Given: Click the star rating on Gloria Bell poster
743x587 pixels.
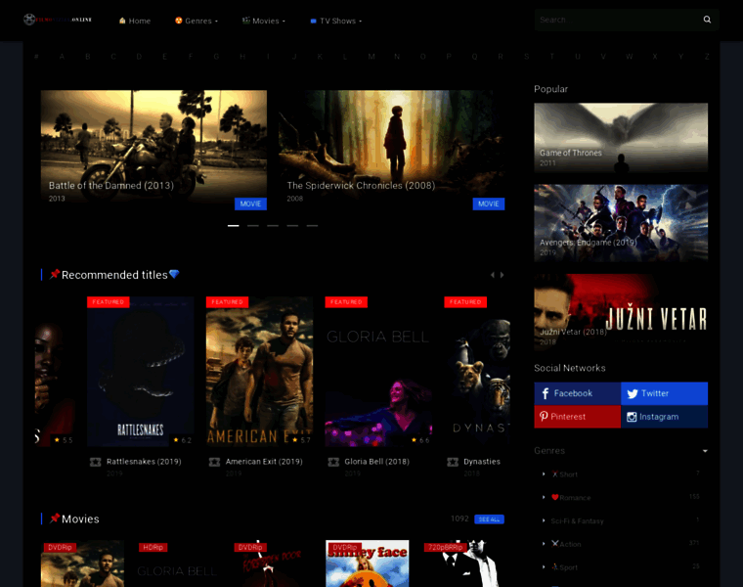Looking at the screenshot, I should point(420,440).
